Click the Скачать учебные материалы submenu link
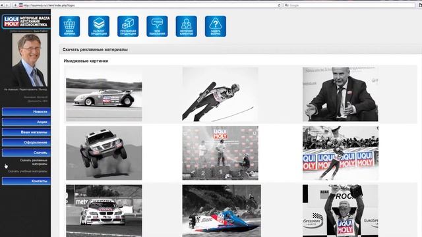The width and height of the screenshot is (422, 237). click(x=28, y=171)
